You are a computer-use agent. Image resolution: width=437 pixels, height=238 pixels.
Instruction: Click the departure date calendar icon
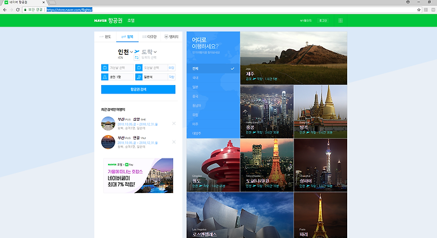point(105,68)
